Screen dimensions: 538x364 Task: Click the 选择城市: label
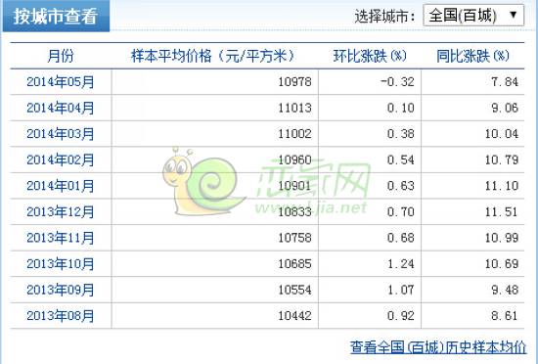(x=384, y=16)
